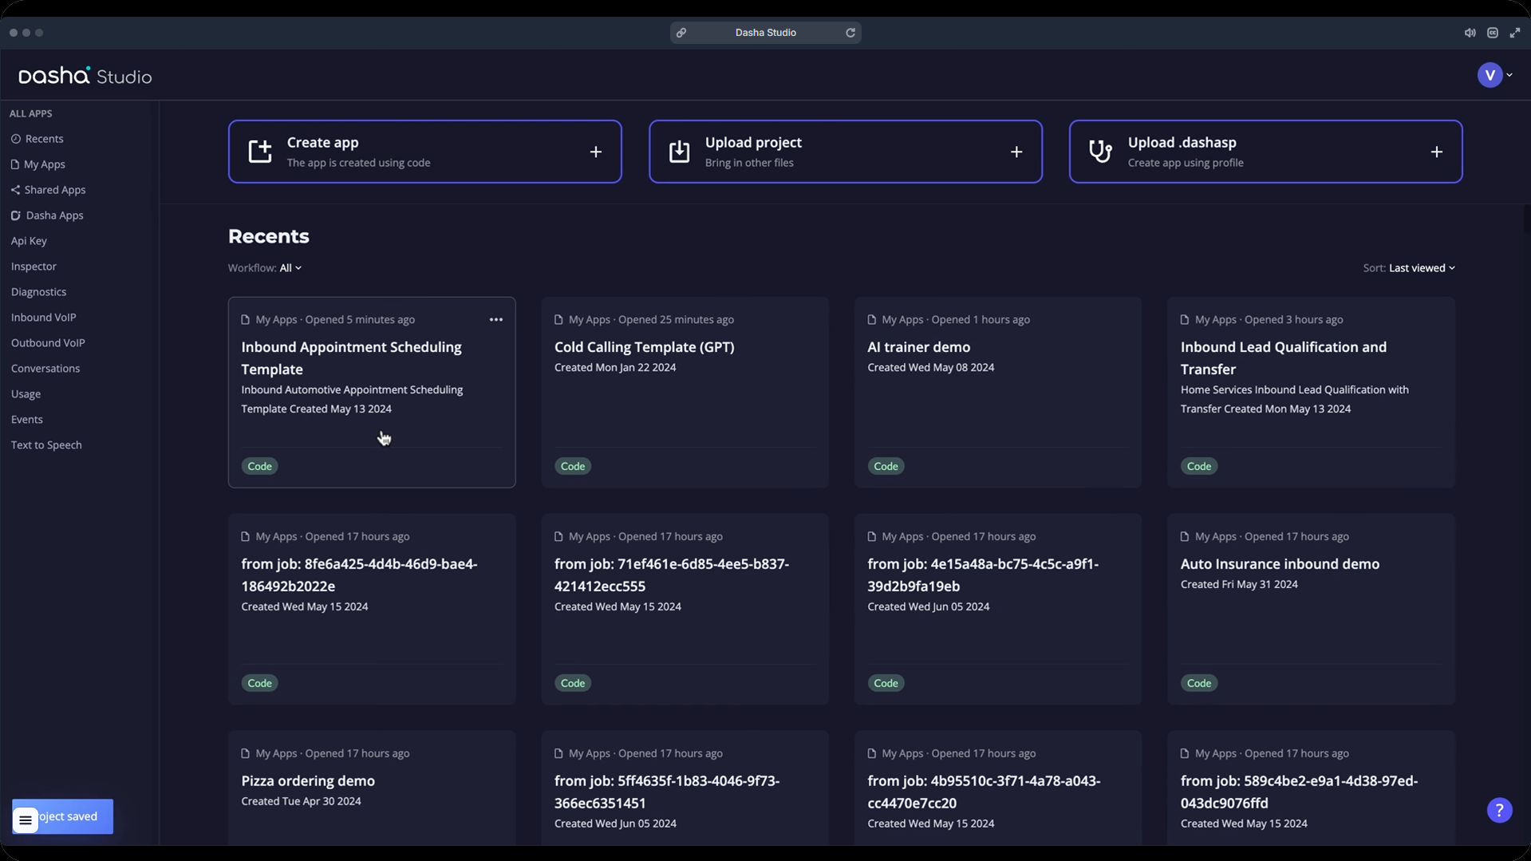Select the Code tag on Cold Calling Template
Viewport: 1531px width, 861px height.
tap(572, 465)
